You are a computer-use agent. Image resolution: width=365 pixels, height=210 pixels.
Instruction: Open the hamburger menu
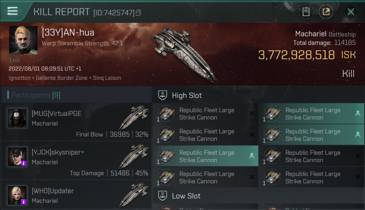[13, 11]
